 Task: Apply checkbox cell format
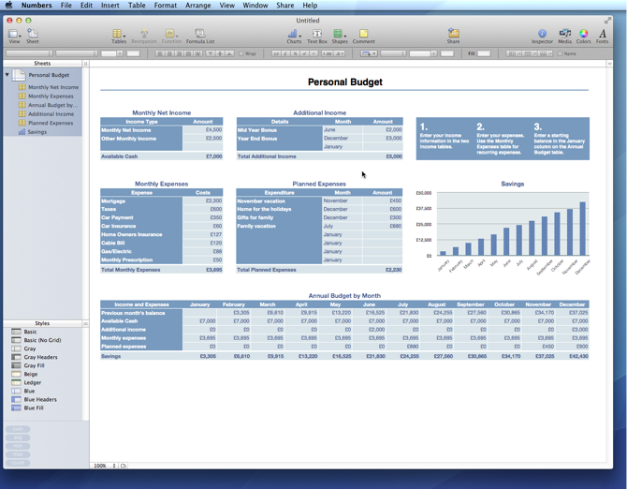tap(305, 53)
